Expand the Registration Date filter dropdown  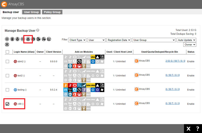119,40
